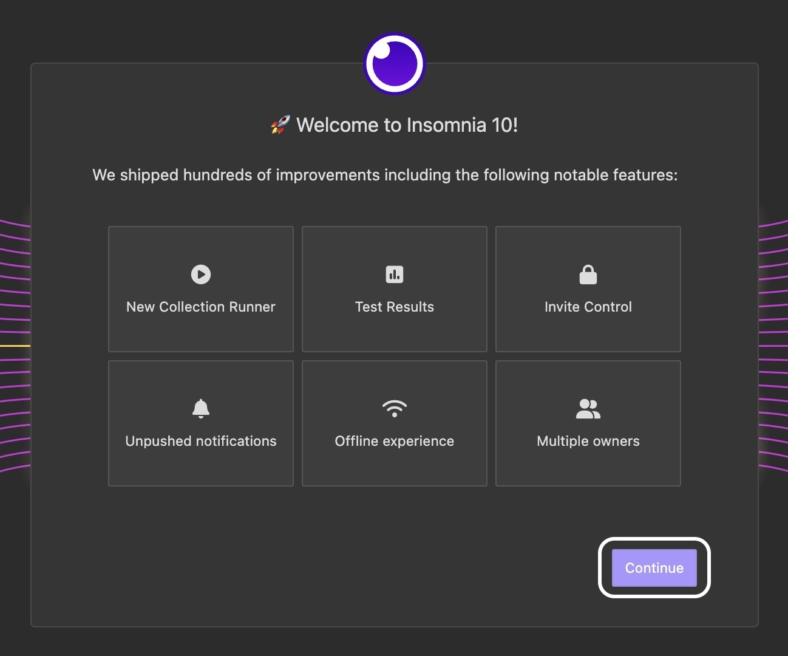Click the Wi-Fi offline experience icon

(x=395, y=408)
